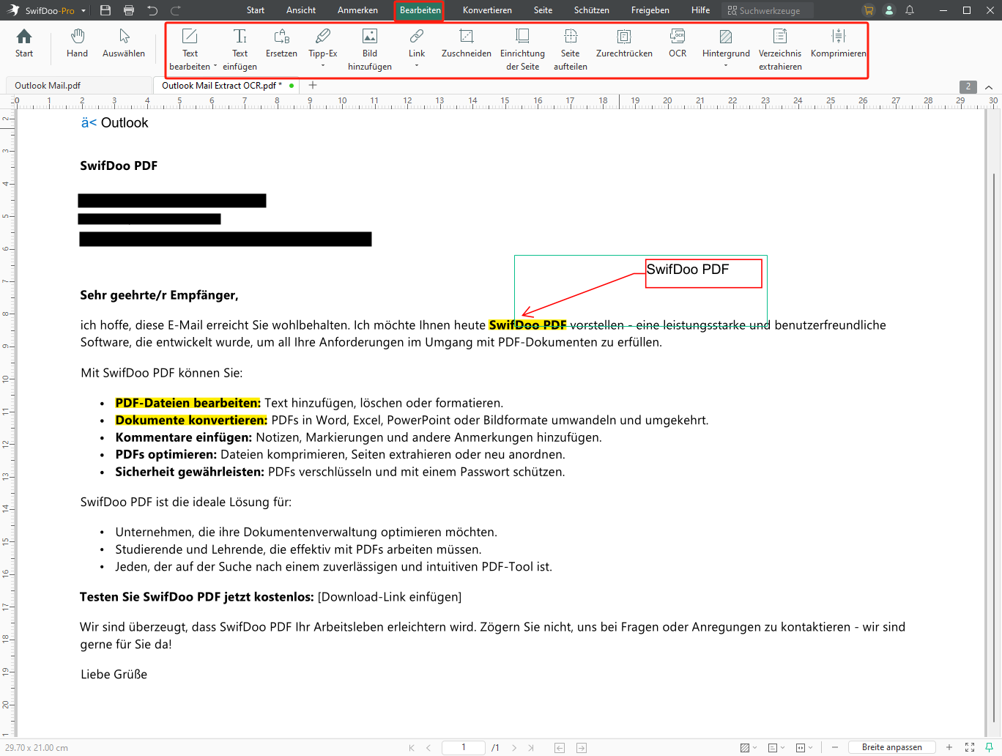Open the Zuschneiden crop tool
Viewport: 1002px width, 756px height.
tap(467, 43)
